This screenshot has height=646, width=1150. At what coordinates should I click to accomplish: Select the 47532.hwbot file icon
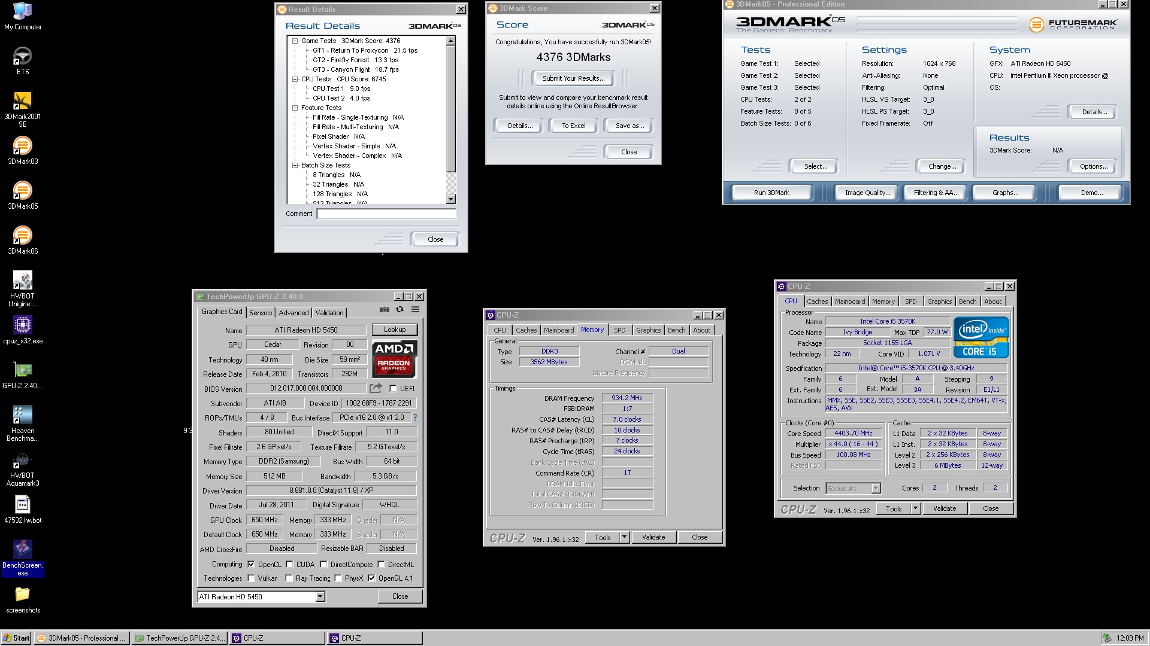tap(23, 509)
